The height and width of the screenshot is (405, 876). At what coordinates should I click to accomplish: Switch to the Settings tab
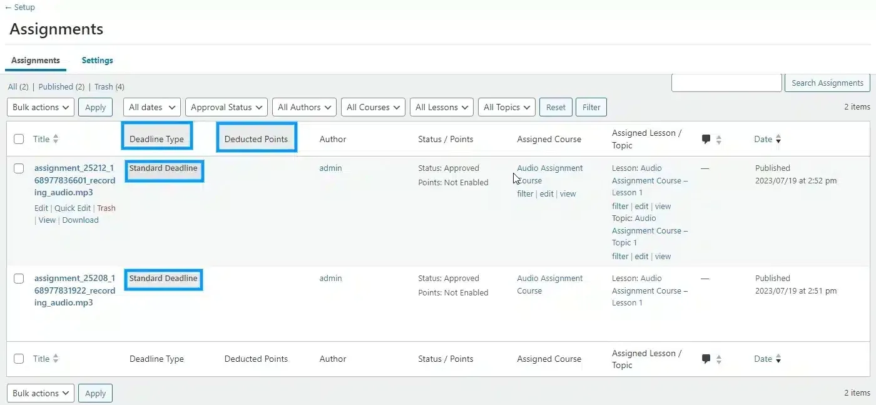coord(97,60)
